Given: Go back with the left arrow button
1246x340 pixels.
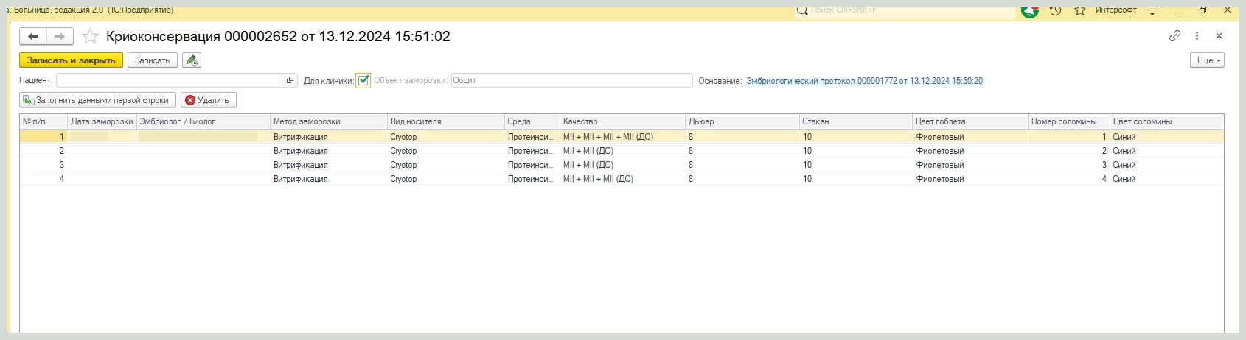Looking at the screenshot, I should point(33,36).
